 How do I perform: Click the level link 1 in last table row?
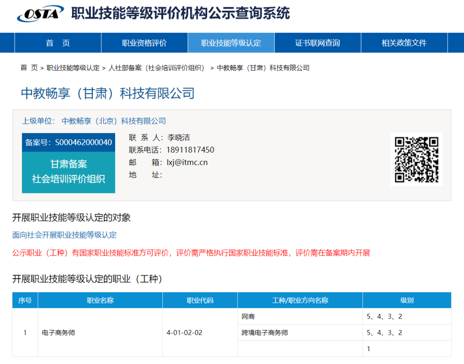[x=368, y=349]
